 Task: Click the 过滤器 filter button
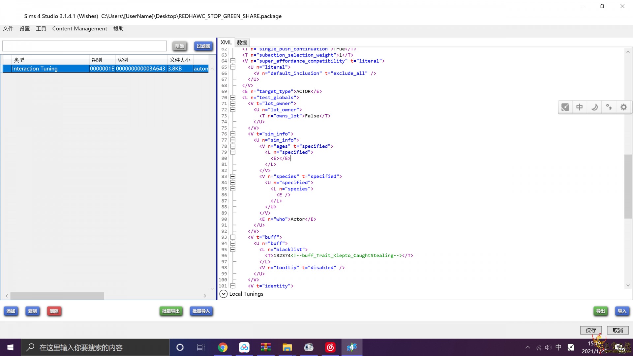(x=203, y=46)
